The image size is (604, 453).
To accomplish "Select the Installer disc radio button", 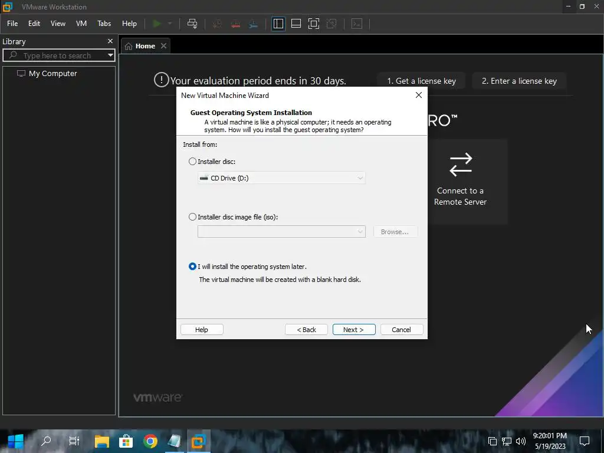I will [x=192, y=162].
